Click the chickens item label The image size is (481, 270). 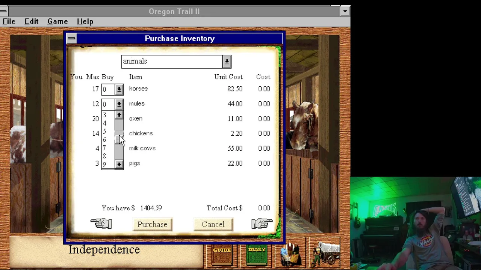click(141, 133)
